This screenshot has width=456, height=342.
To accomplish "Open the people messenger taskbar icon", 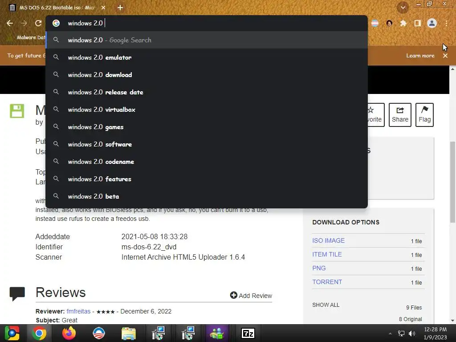I will click(x=217, y=333).
